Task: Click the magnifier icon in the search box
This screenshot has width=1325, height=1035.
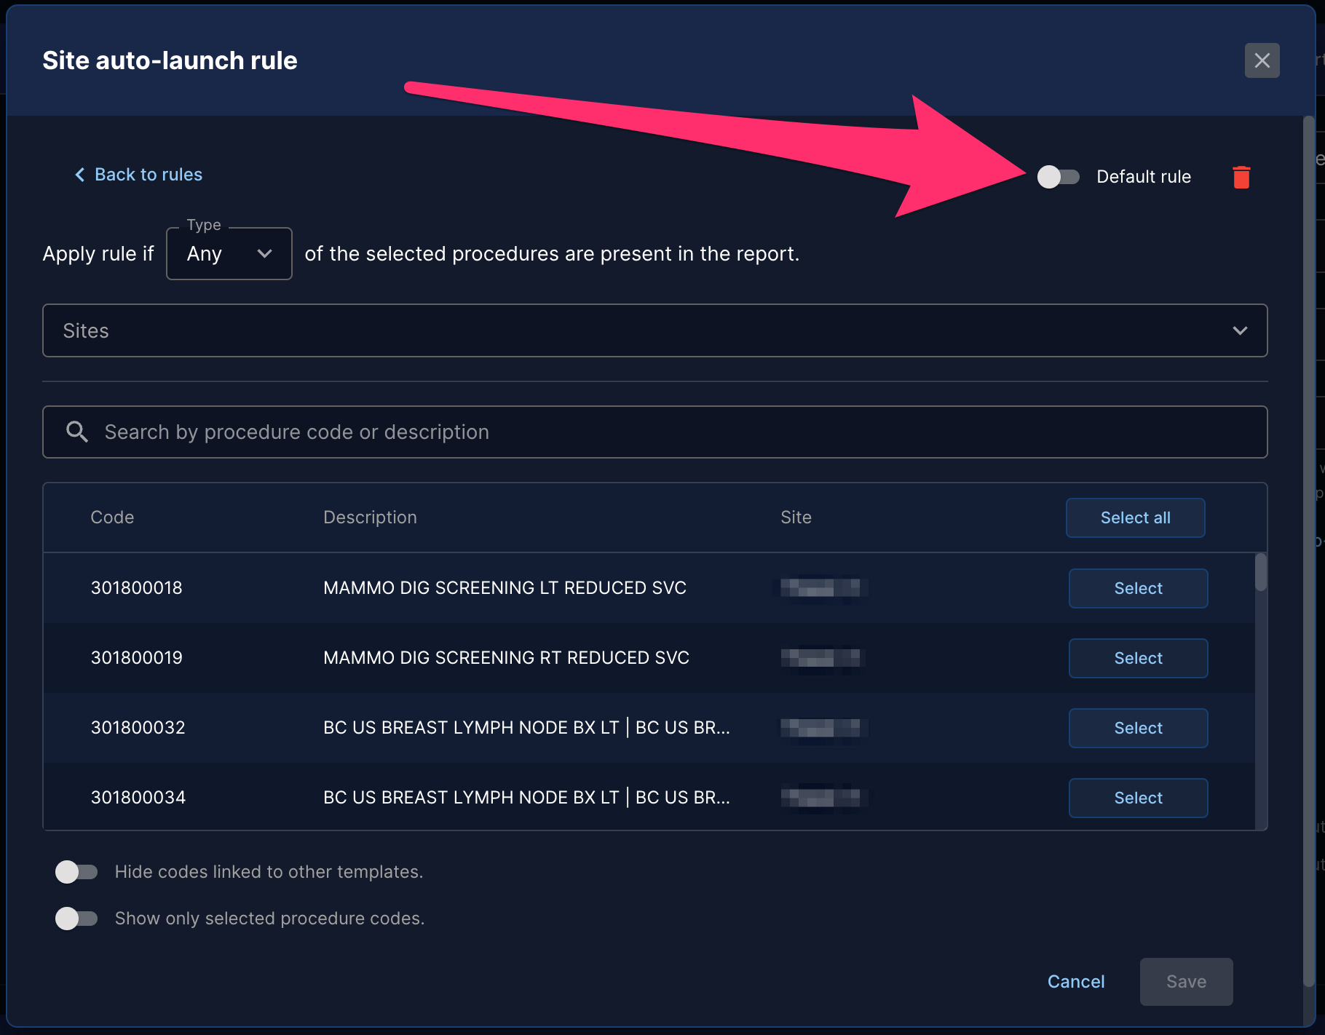Action: point(76,432)
